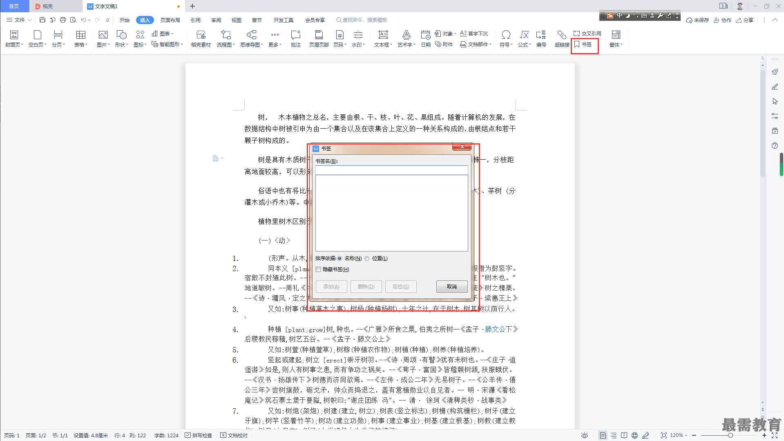Insert a text box (文本框)
Screen dimensions: 784x441
(x=383, y=39)
